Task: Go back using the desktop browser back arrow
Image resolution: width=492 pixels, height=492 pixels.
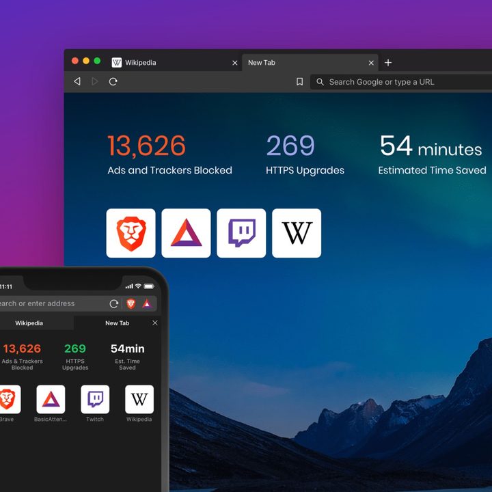Action: [x=77, y=81]
